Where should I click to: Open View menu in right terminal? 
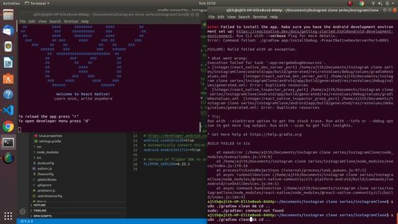point(231,17)
